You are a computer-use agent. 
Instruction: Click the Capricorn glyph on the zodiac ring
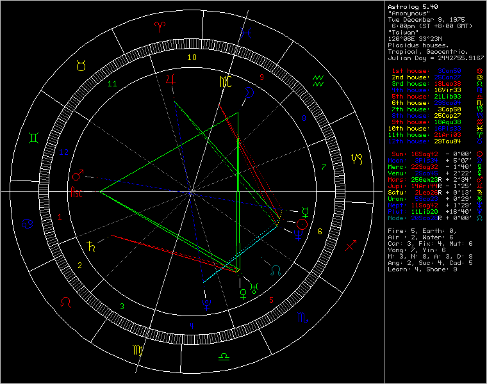[358, 157]
